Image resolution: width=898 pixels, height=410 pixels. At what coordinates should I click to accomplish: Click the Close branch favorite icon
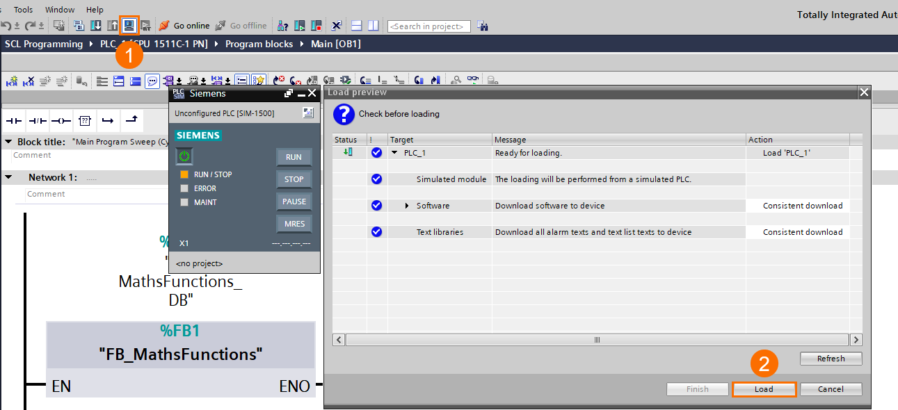(131, 121)
